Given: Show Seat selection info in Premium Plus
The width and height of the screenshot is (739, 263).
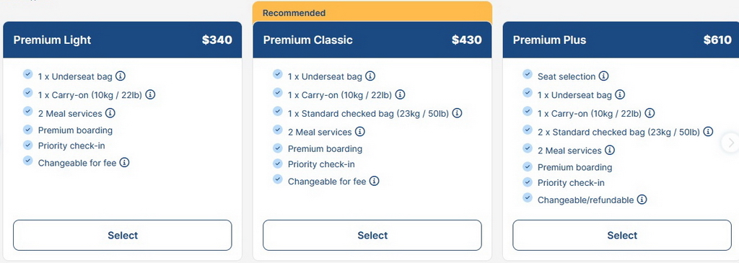Looking at the screenshot, I should point(604,76).
